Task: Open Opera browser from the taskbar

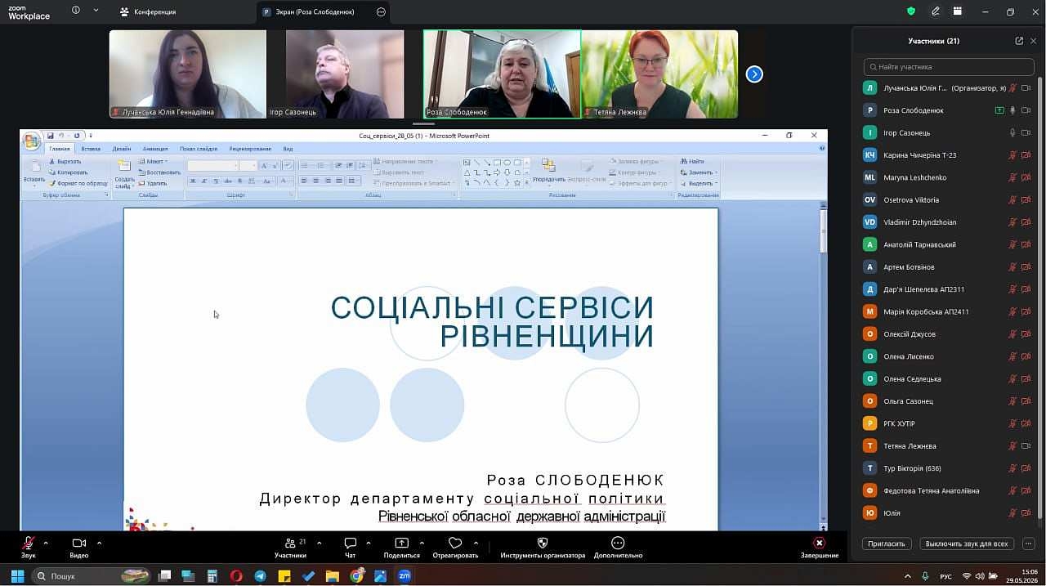Action: [236, 576]
